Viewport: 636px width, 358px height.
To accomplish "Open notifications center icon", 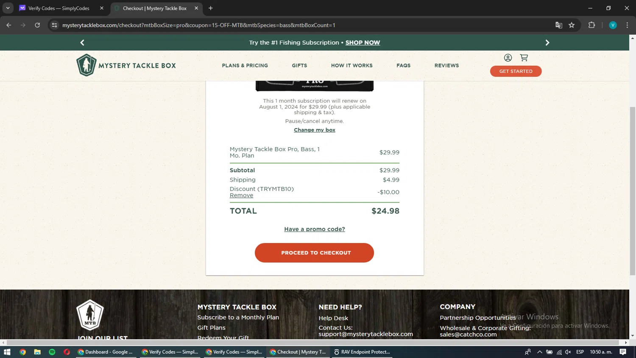I will tap(623, 352).
